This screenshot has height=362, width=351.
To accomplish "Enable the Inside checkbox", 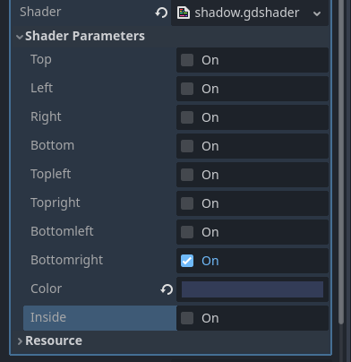I will pos(187,318).
